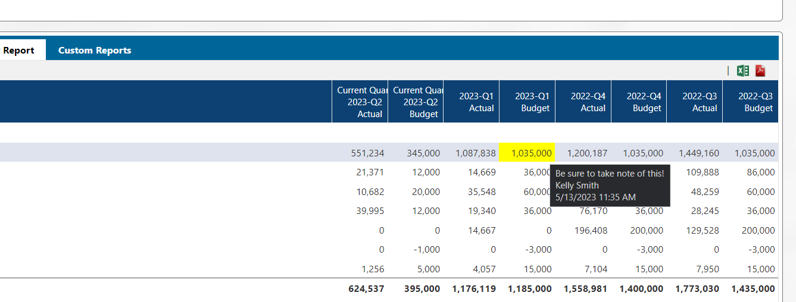Click the 1,449,160 value cell
Image resolution: width=796 pixels, height=302 pixels.
click(699, 153)
